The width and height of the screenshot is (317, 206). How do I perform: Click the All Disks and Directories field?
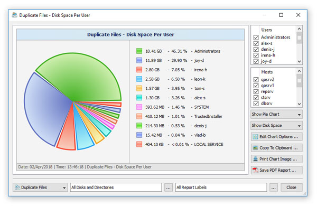click(x=116, y=188)
